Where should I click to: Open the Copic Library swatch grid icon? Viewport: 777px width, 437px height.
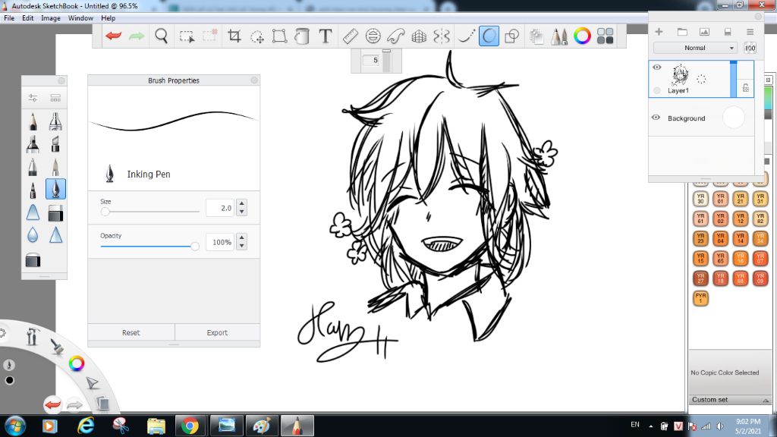tap(605, 36)
